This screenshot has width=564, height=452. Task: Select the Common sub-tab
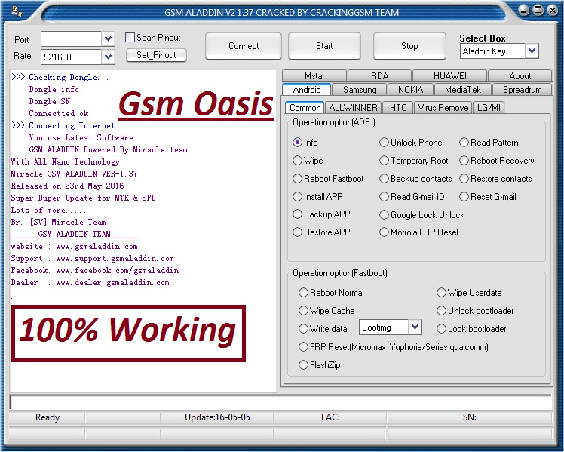point(305,108)
